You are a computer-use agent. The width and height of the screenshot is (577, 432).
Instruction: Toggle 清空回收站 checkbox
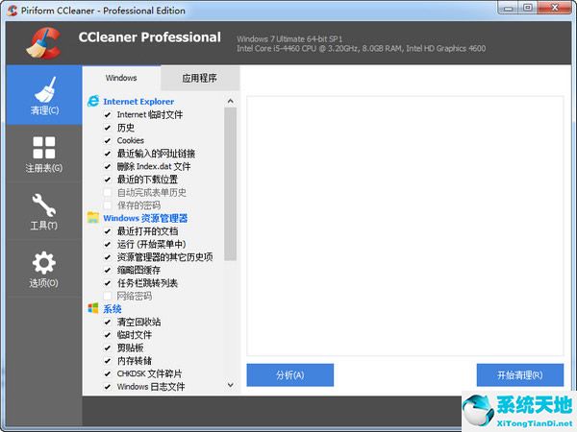point(108,323)
